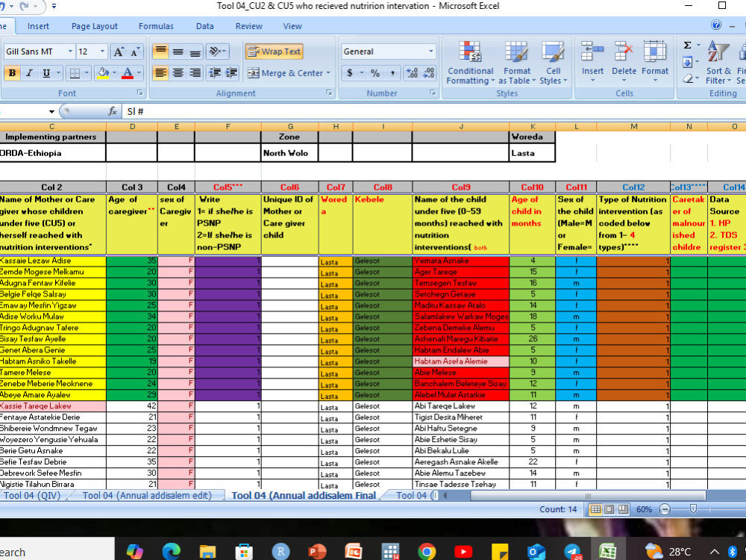Toggle Underline formatting button
The width and height of the screenshot is (746, 560).
[x=46, y=73]
